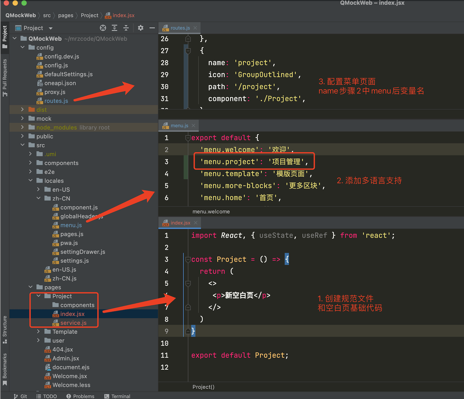This screenshot has width=464, height=399.
Task: Click the green macOS window zoom button
Action: (24, 3)
